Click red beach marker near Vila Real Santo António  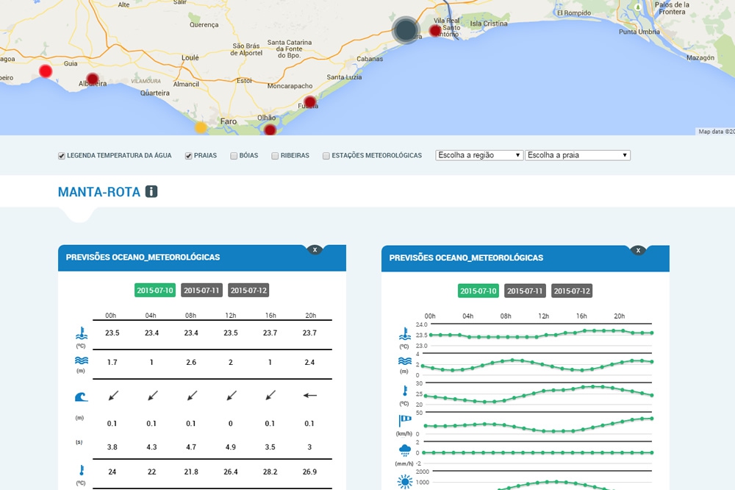pos(435,31)
